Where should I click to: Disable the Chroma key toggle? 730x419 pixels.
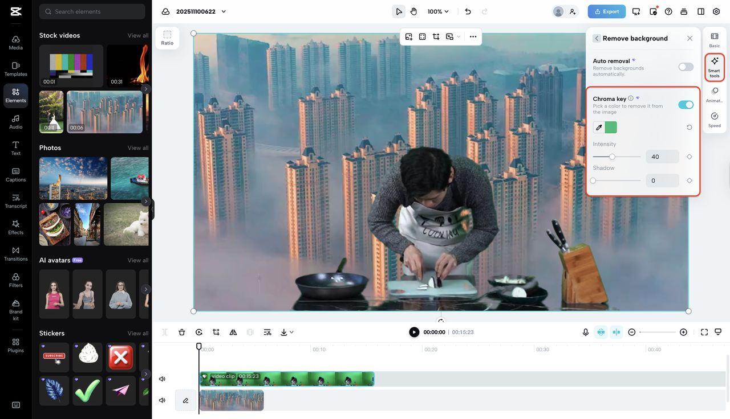pyautogui.click(x=685, y=105)
